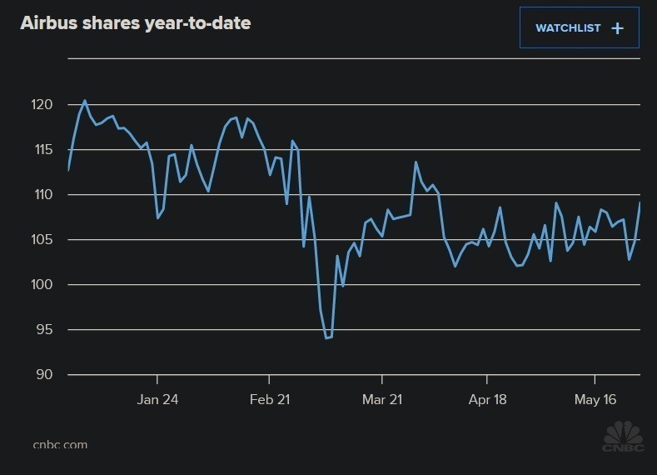Click the plus icon beside WATCHLIST

click(x=617, y=28)
